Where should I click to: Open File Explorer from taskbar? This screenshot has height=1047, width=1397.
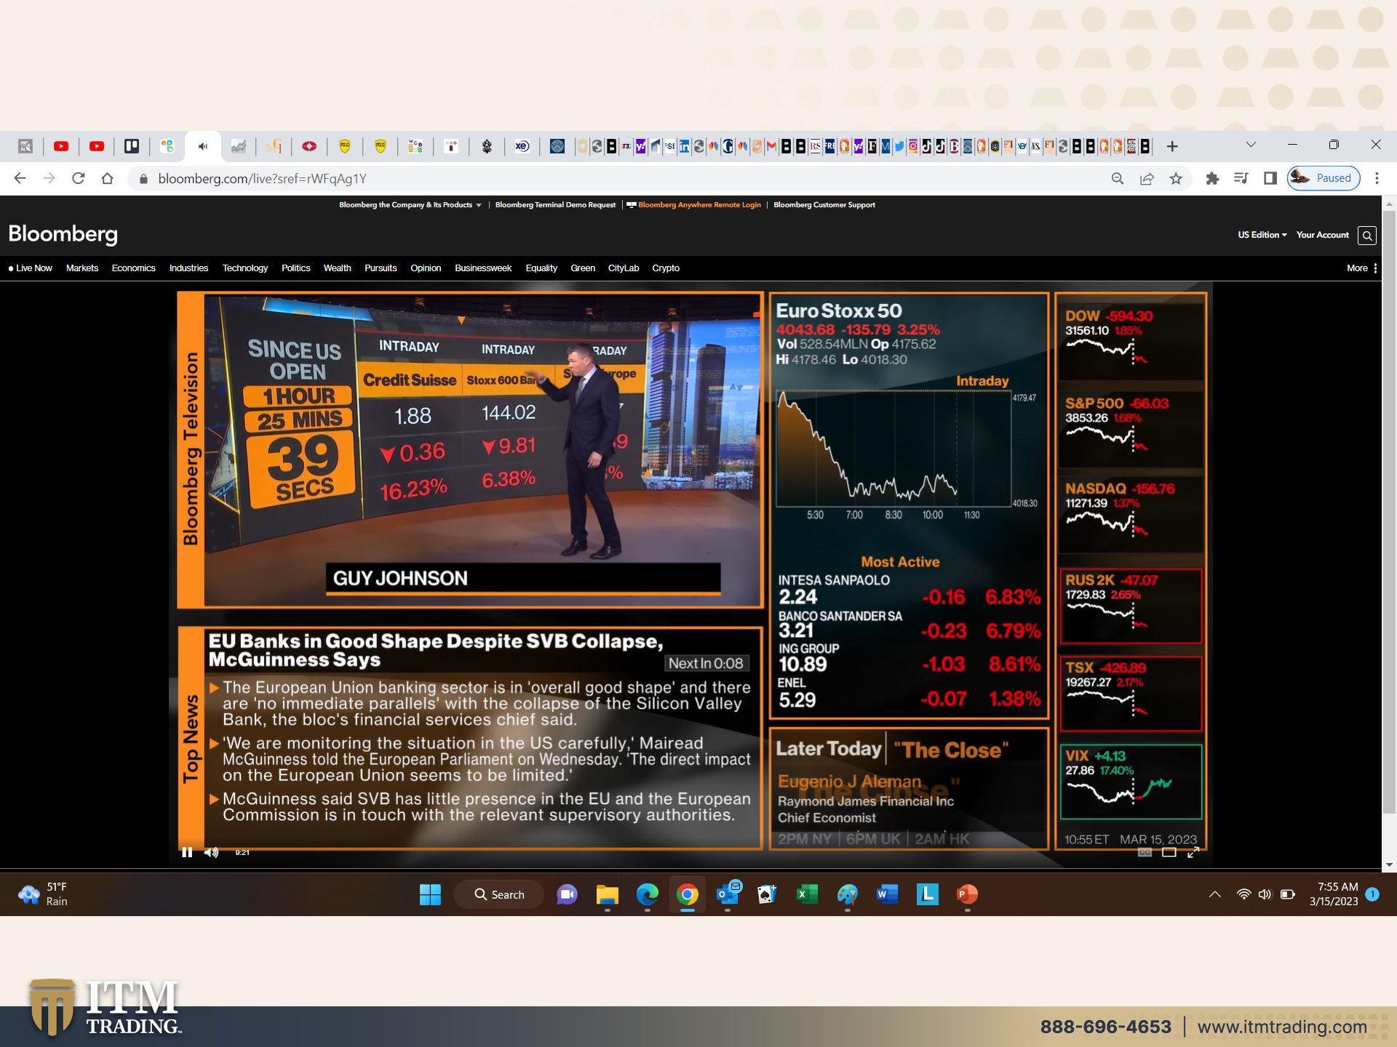point(607,894)
